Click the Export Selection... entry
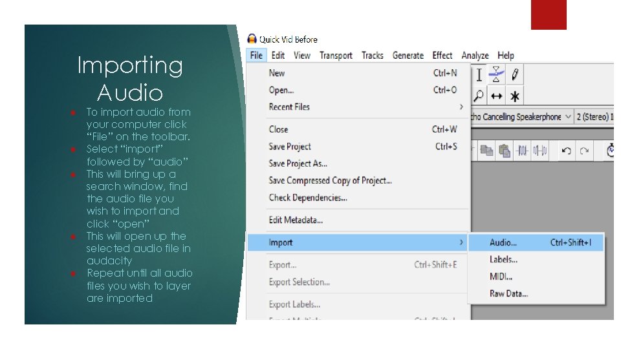The width and height of the screenshot is (621, 349). 359,282
